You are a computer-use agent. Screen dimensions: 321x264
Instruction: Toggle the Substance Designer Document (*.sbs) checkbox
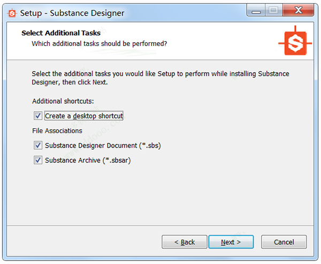(38, 145)
